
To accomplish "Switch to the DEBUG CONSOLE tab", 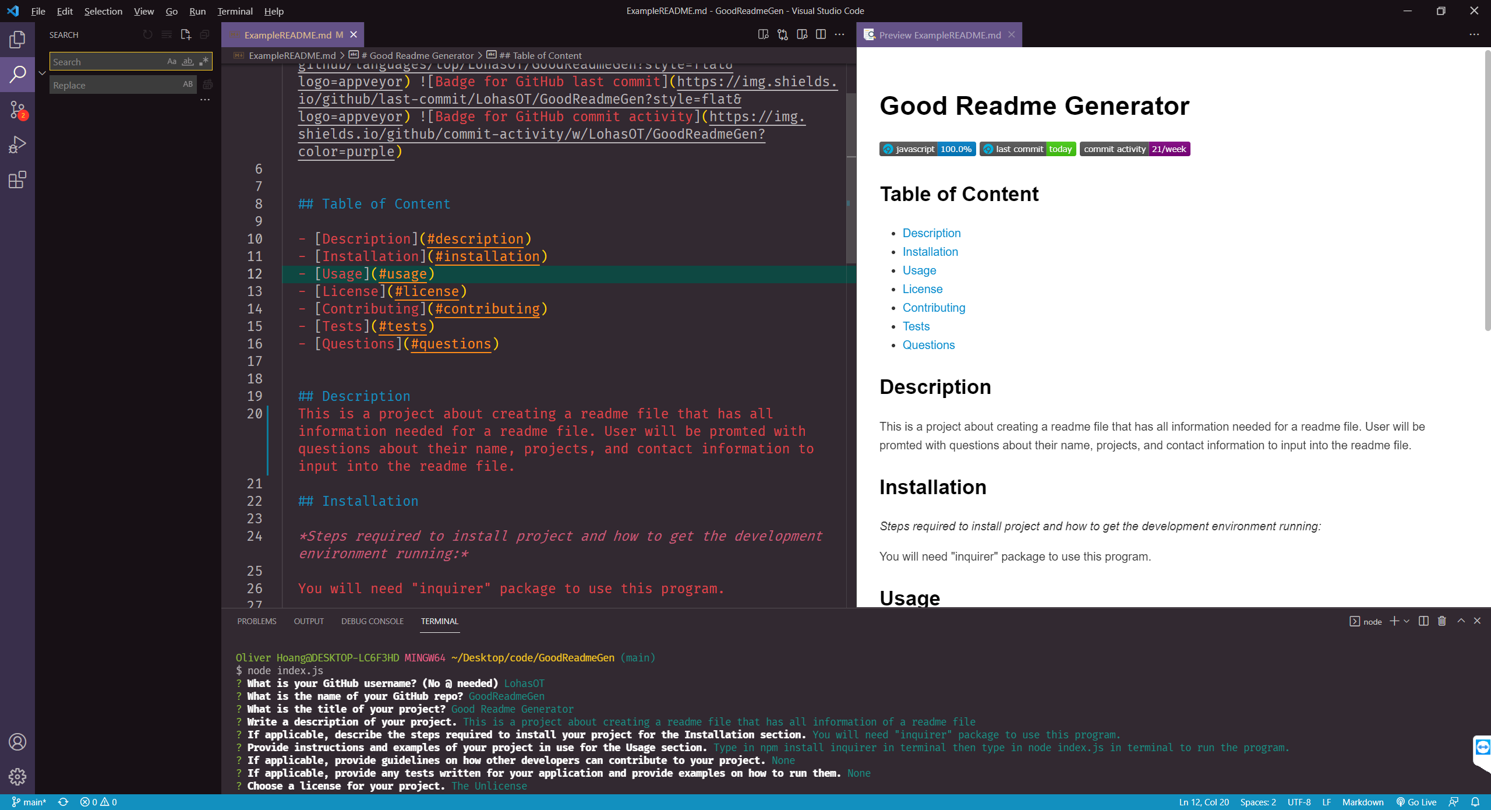I will (x=372, y=621).
